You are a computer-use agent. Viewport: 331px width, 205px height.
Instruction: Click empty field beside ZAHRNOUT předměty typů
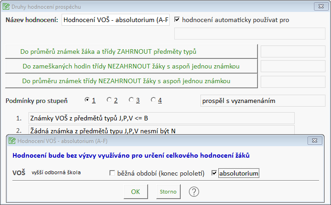[x=293, y=51]
